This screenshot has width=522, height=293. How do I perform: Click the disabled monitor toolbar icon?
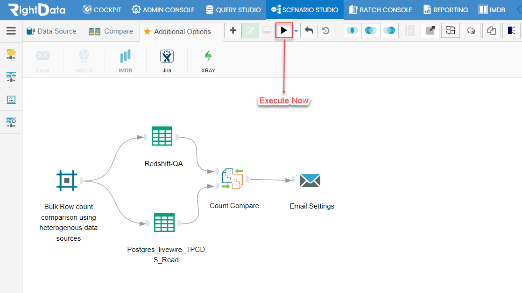click(267, 31)
